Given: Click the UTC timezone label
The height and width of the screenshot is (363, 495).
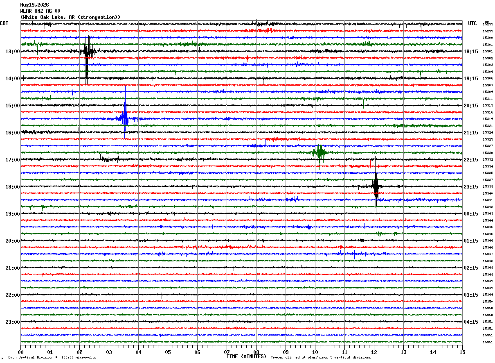Looking at the screenshot, I should [473, 23].
